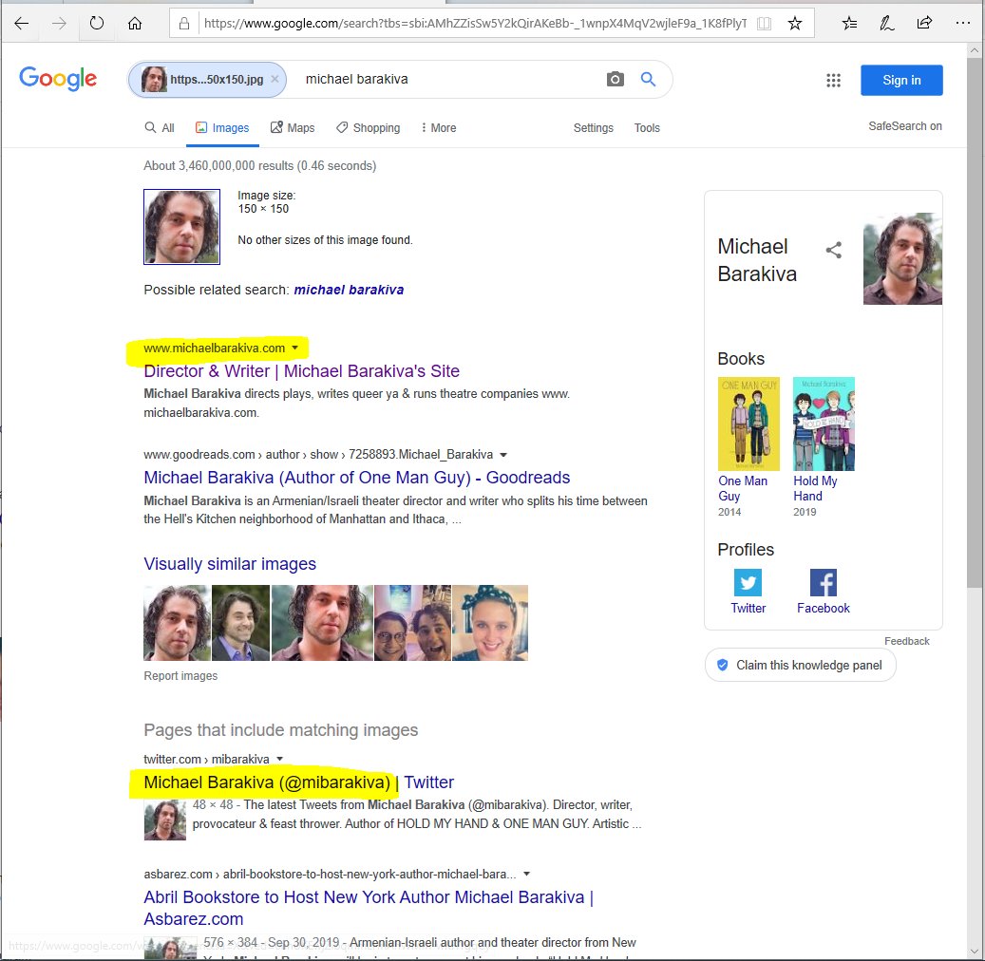Open the One Man Guy book cover

(x=748, y=424)
